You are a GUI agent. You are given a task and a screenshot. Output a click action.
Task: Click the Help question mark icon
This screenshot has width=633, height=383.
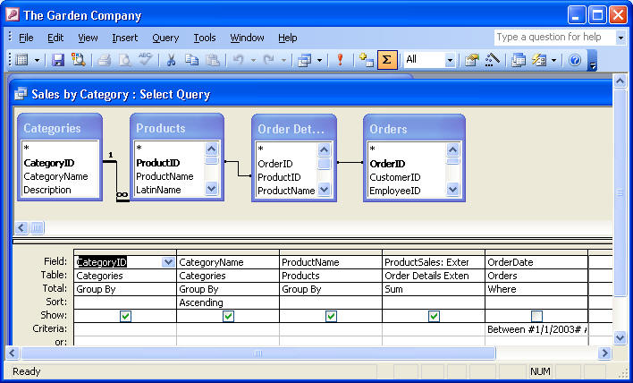coord(575,60)
